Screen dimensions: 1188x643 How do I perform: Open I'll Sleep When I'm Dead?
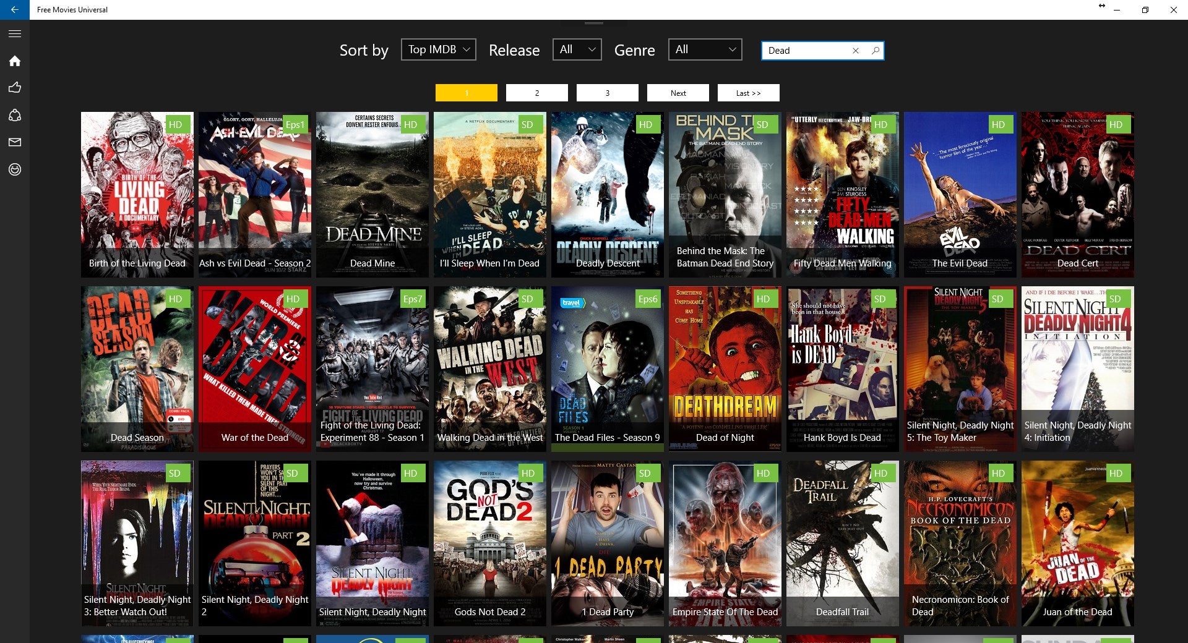click(490, 195)
